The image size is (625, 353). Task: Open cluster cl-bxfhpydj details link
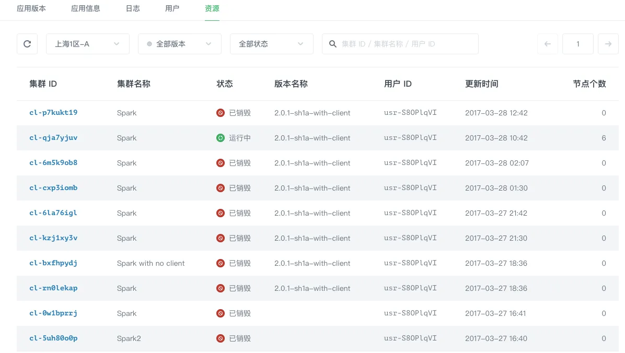click(x=53, y=263)
